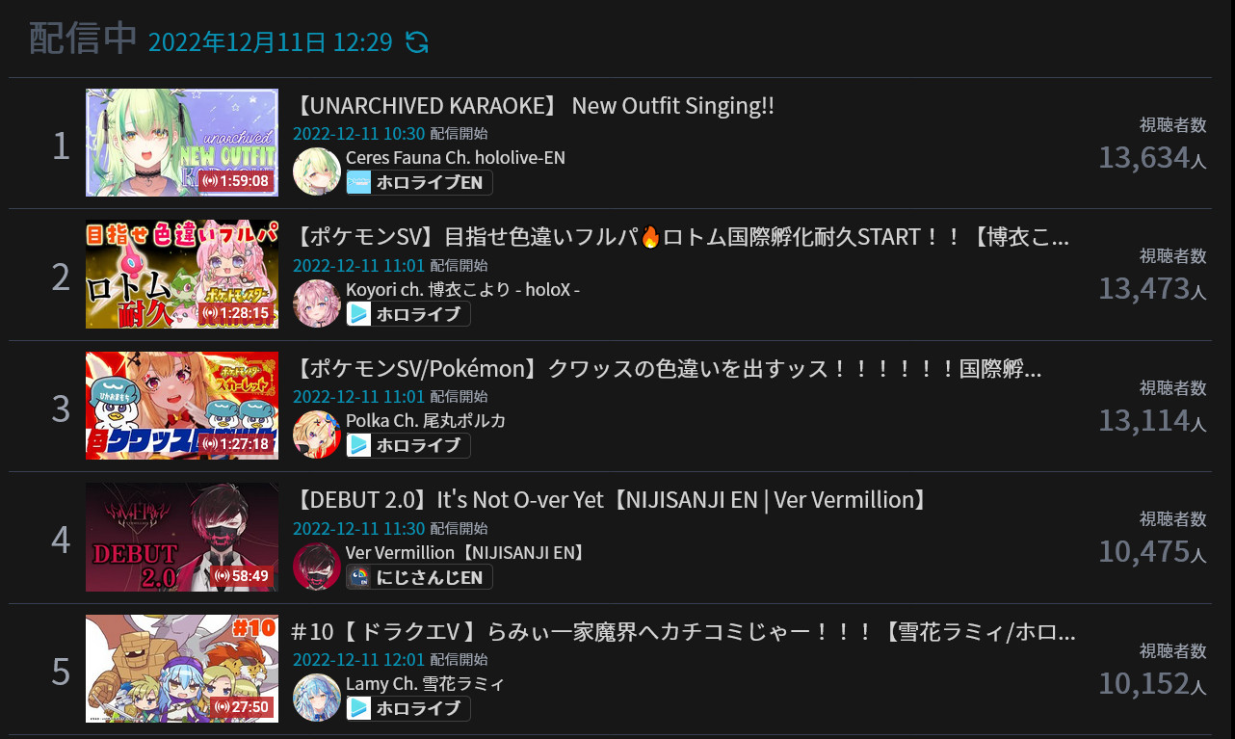Click ホロライブ tag under Koyori channel

pos(408,313)
